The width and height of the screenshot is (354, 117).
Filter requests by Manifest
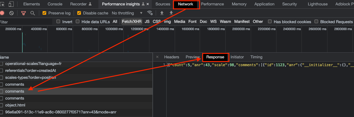[x=242, y=22]
